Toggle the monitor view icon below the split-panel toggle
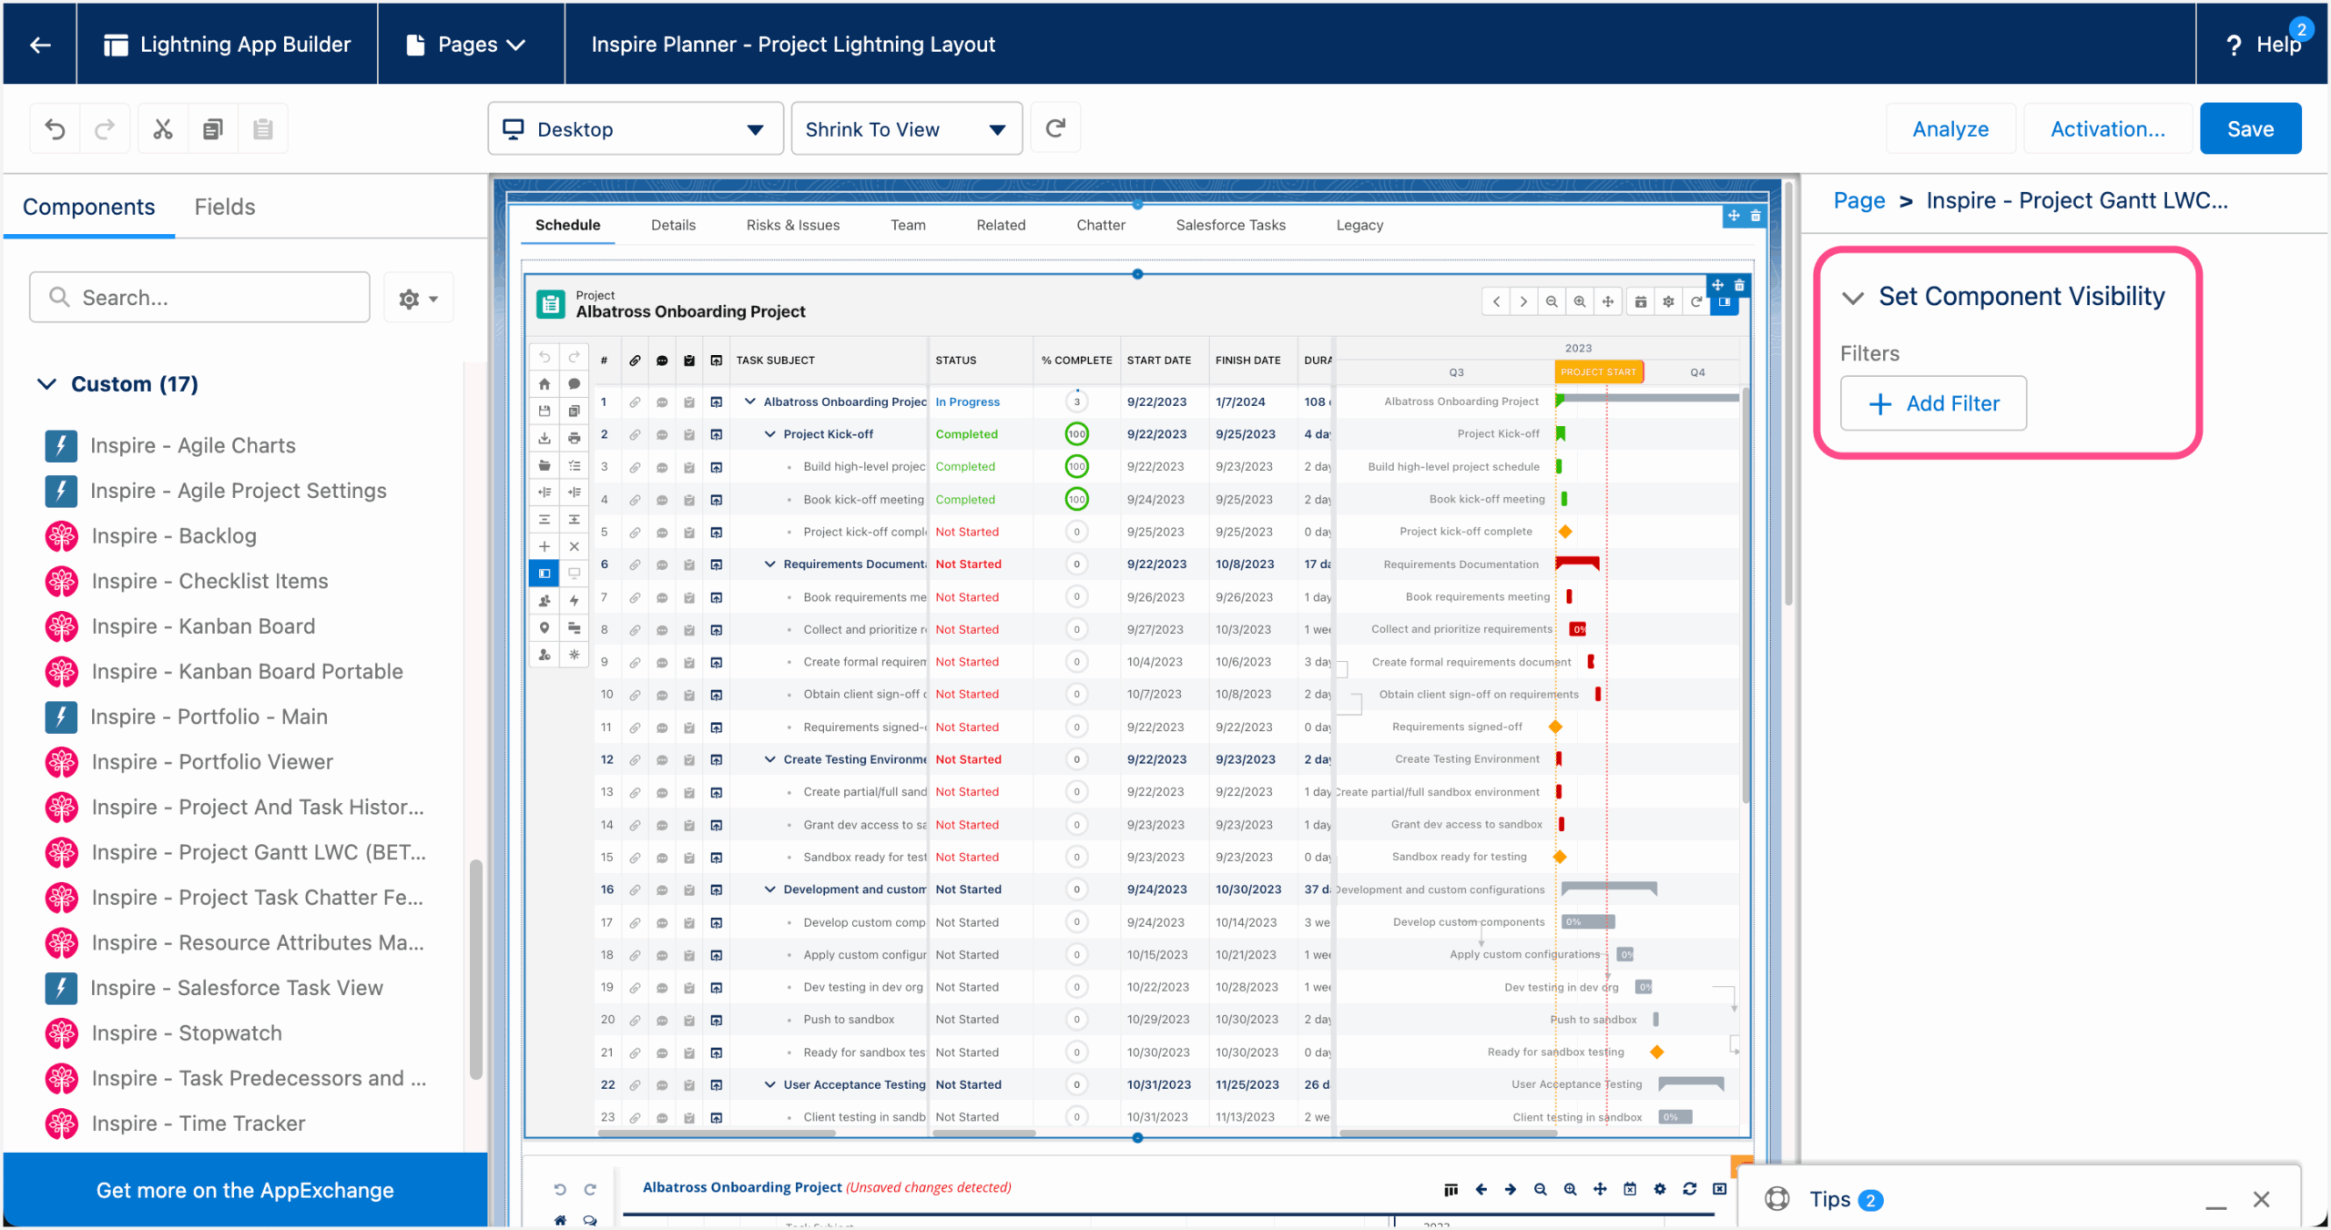 [573, 574]
